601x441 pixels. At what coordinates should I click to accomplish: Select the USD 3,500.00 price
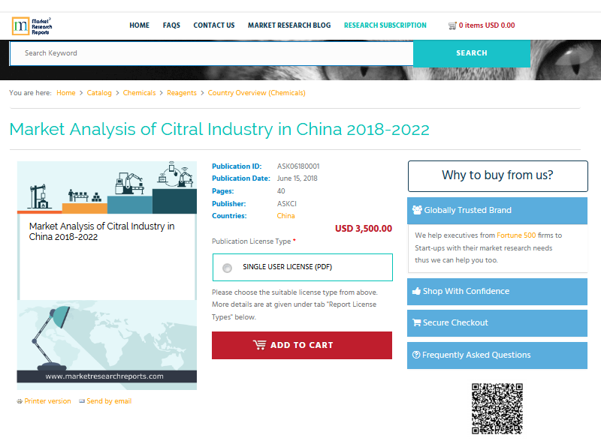point(364,229)
